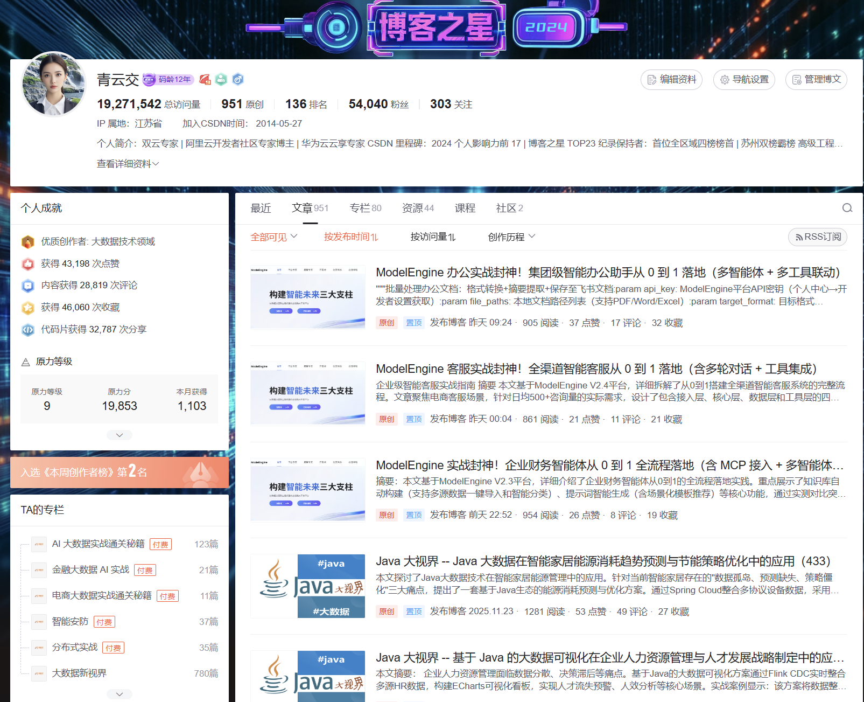Click the column icon for 金融大数据 AI 实战

pyautogui.click(x=39, y=570)
